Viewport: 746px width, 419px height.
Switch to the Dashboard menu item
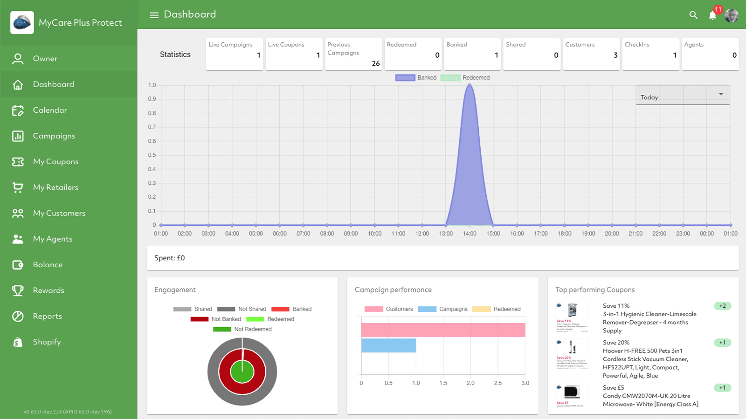click(x=53, y=84)
